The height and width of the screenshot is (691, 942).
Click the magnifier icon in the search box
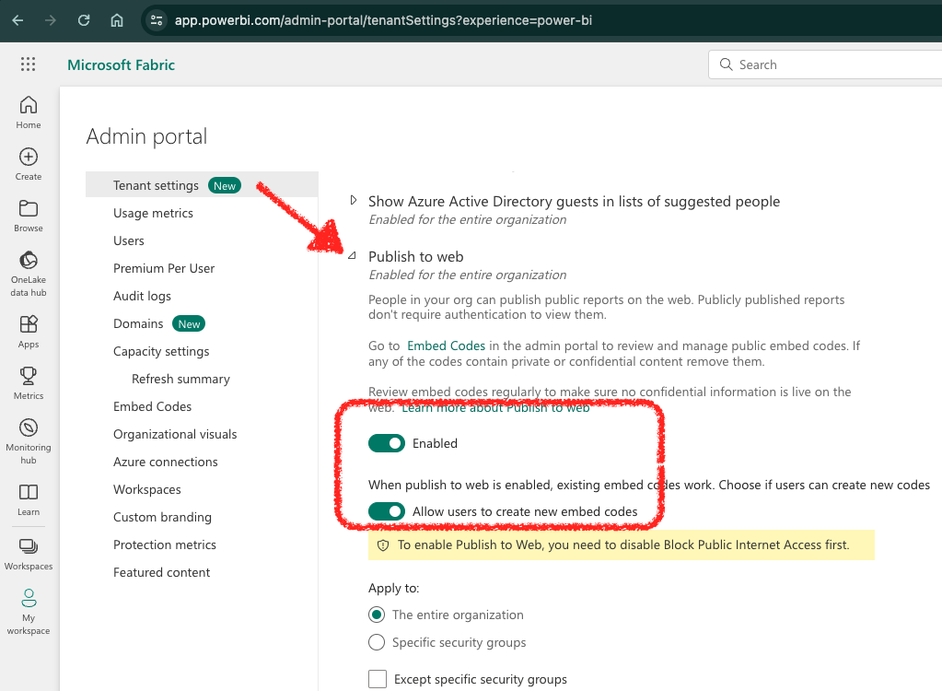[726, 64]
